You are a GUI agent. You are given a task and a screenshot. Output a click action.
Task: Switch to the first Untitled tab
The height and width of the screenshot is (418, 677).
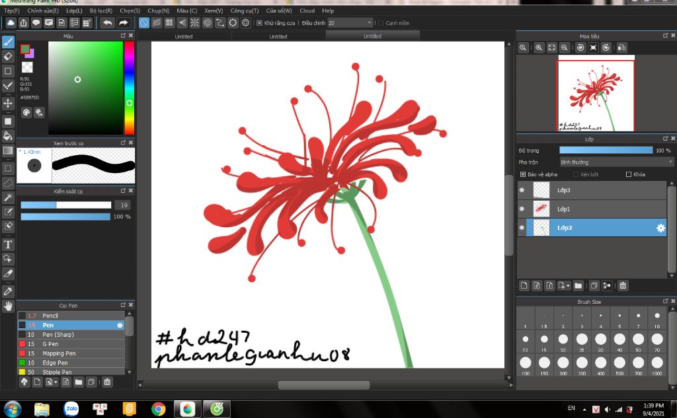coord(184,37)
